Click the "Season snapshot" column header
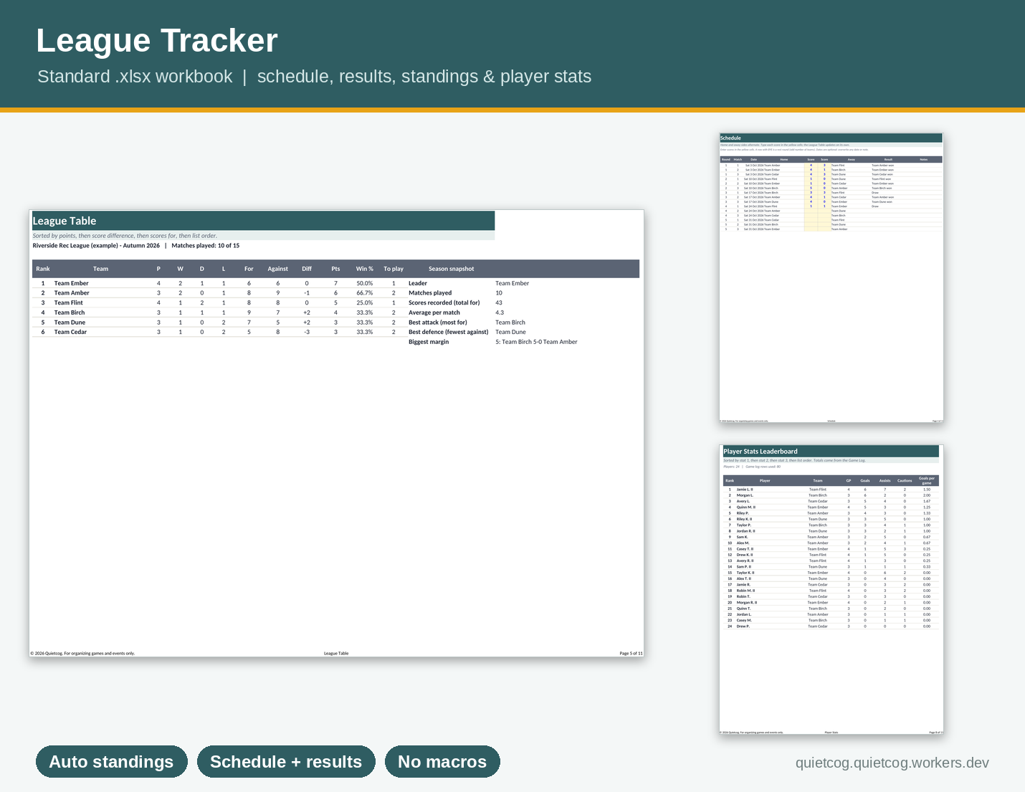This screenshot has height=792, width=1025. pyautogui.click(x=452, y=269)
